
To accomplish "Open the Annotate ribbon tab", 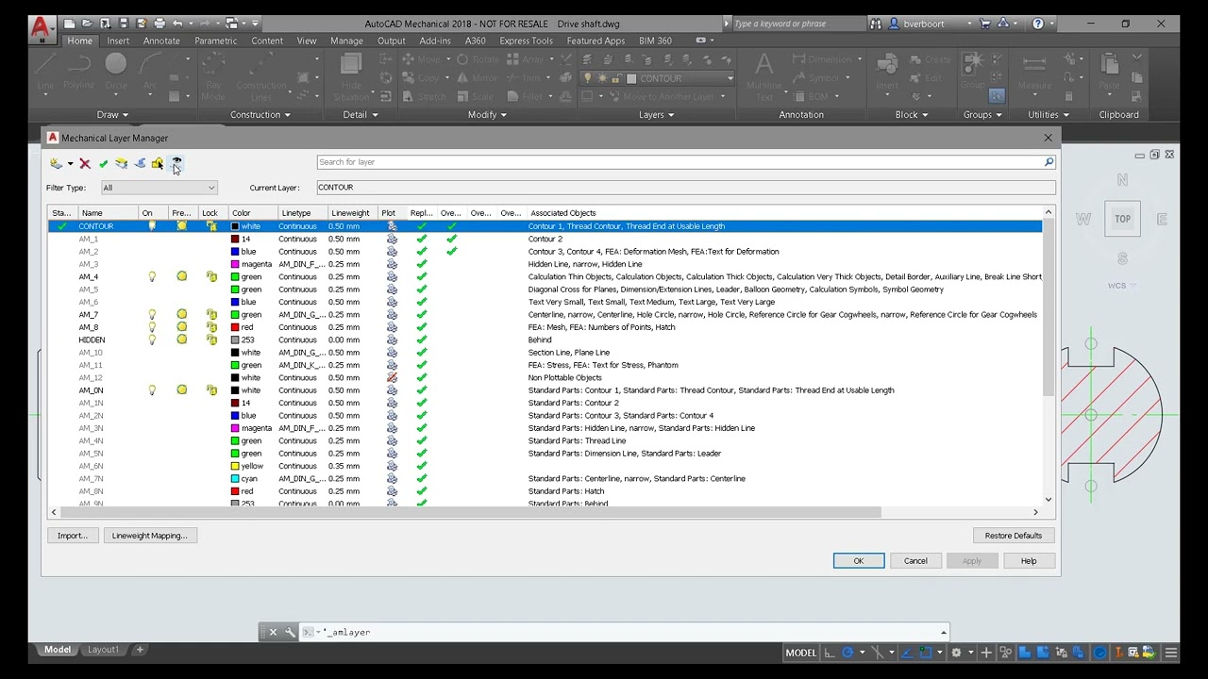I will 161,41.
